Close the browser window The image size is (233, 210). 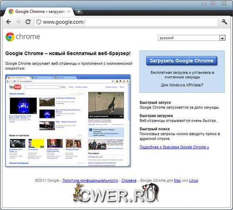(x=224, y=3)
